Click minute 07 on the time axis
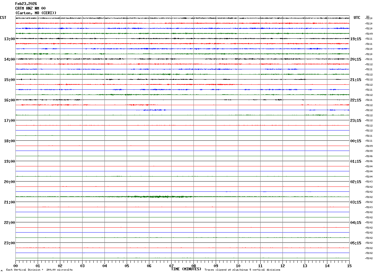The width and height of the screenshot is (374, 274). 171,266
